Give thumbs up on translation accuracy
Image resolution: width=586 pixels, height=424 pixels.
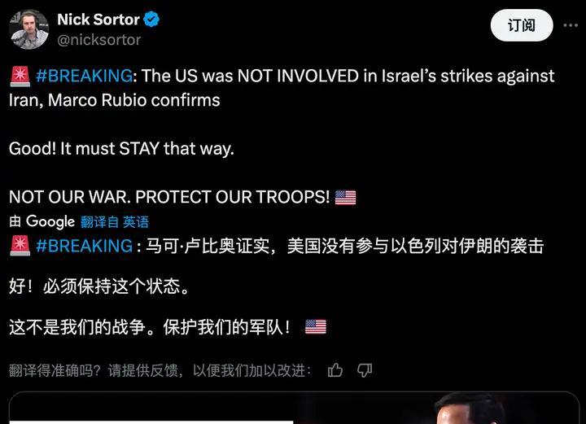[x=335, y=370]
